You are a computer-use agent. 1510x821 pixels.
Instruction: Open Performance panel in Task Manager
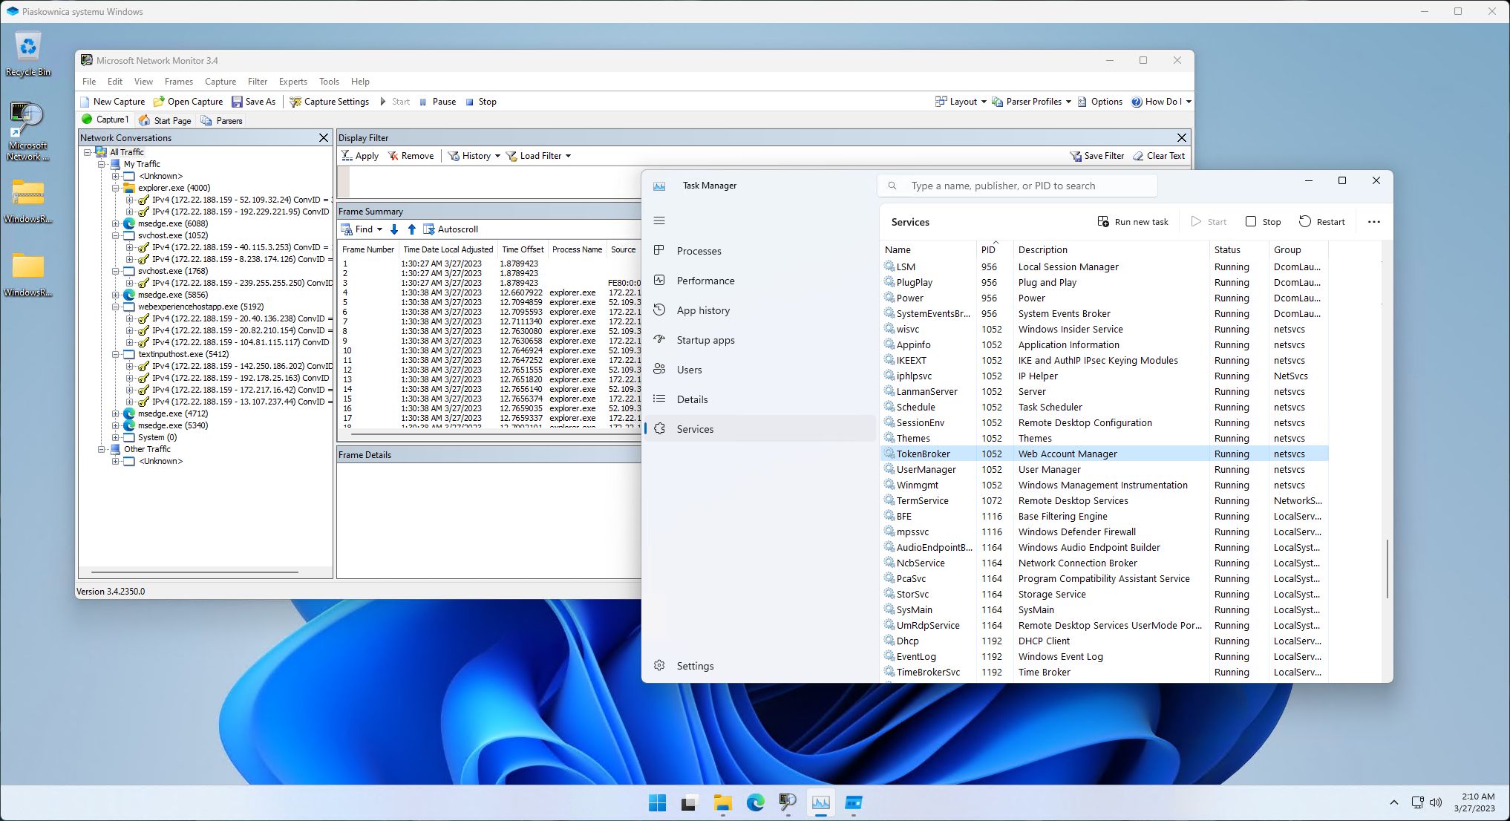(705, 280)
